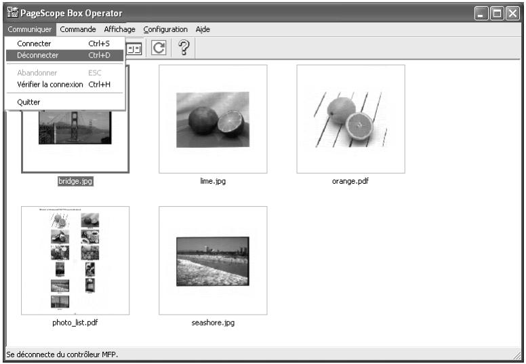The image size is (526, 364).
Task: Open help via question mark icon
Action: 184,47
